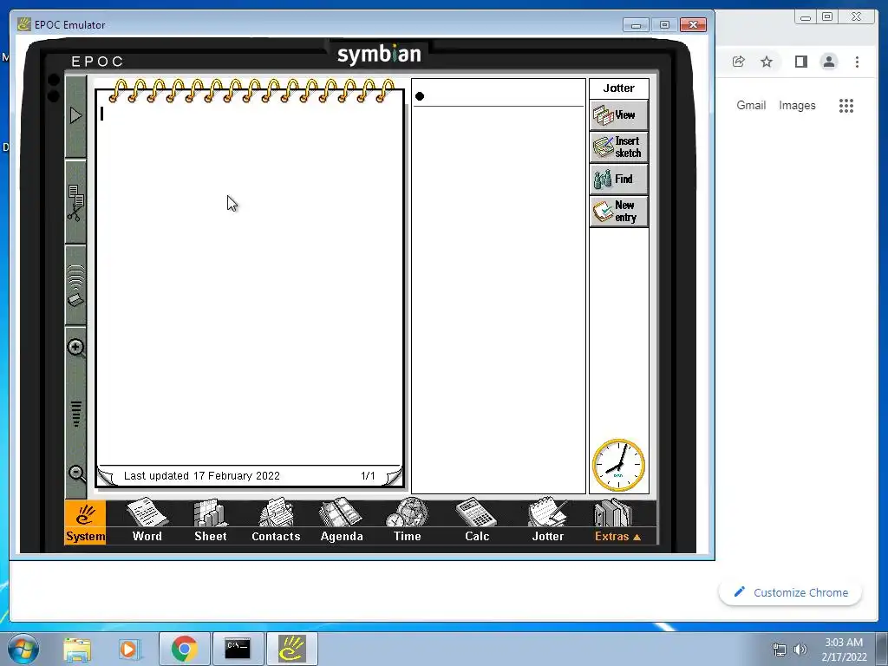The width and height of the screenshot is (888, 666).
Task: Launch the Word application
Action: pyautogui.click(x=147, y=521)
